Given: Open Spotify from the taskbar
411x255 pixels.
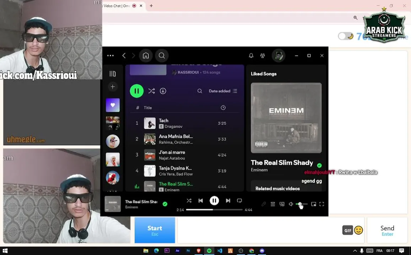Looking at the screenshot, I should (209, 251).
